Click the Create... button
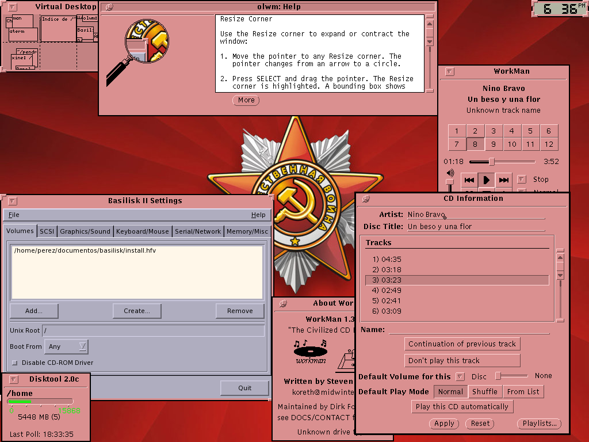 [137, 311]
